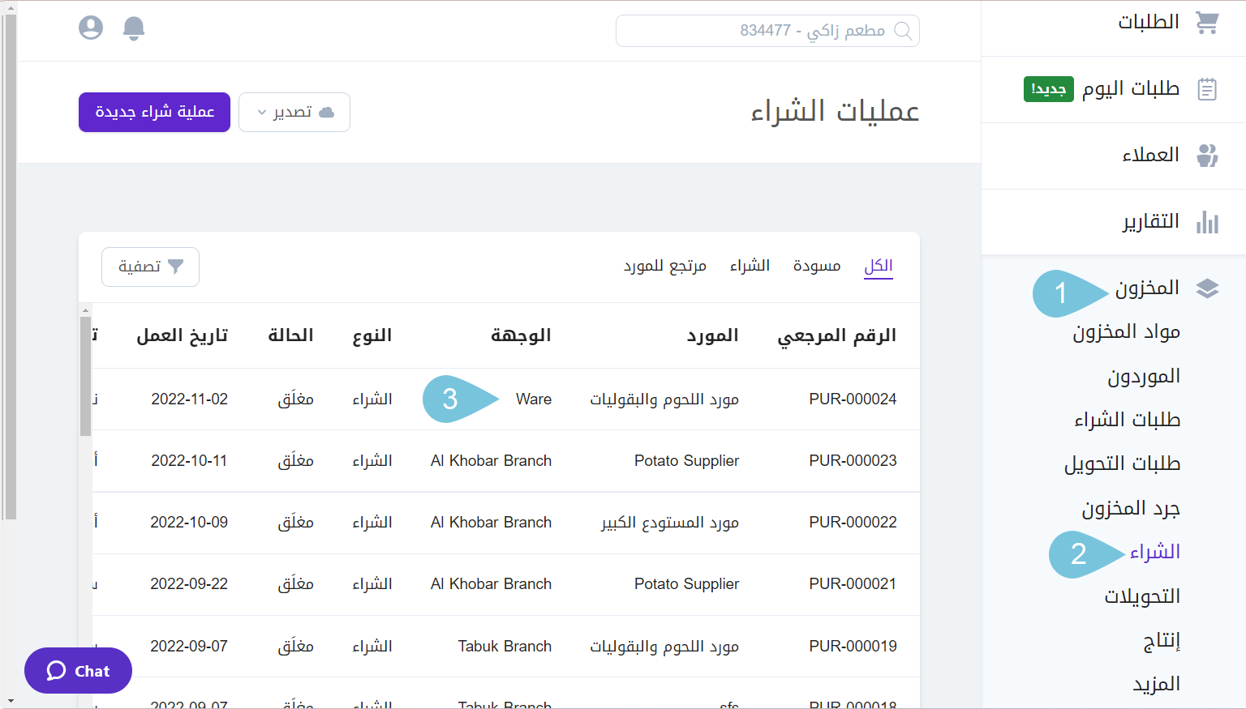Click the clipboard icon for طلبات اليوم
The image size is (1246, 709).
point(1207,89)
